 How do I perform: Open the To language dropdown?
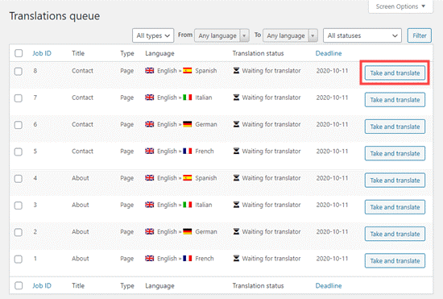pyautogui.click(x=290, y=35)
